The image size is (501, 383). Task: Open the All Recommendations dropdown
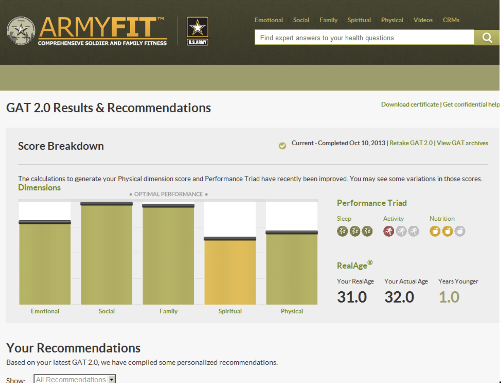[75, 379]
